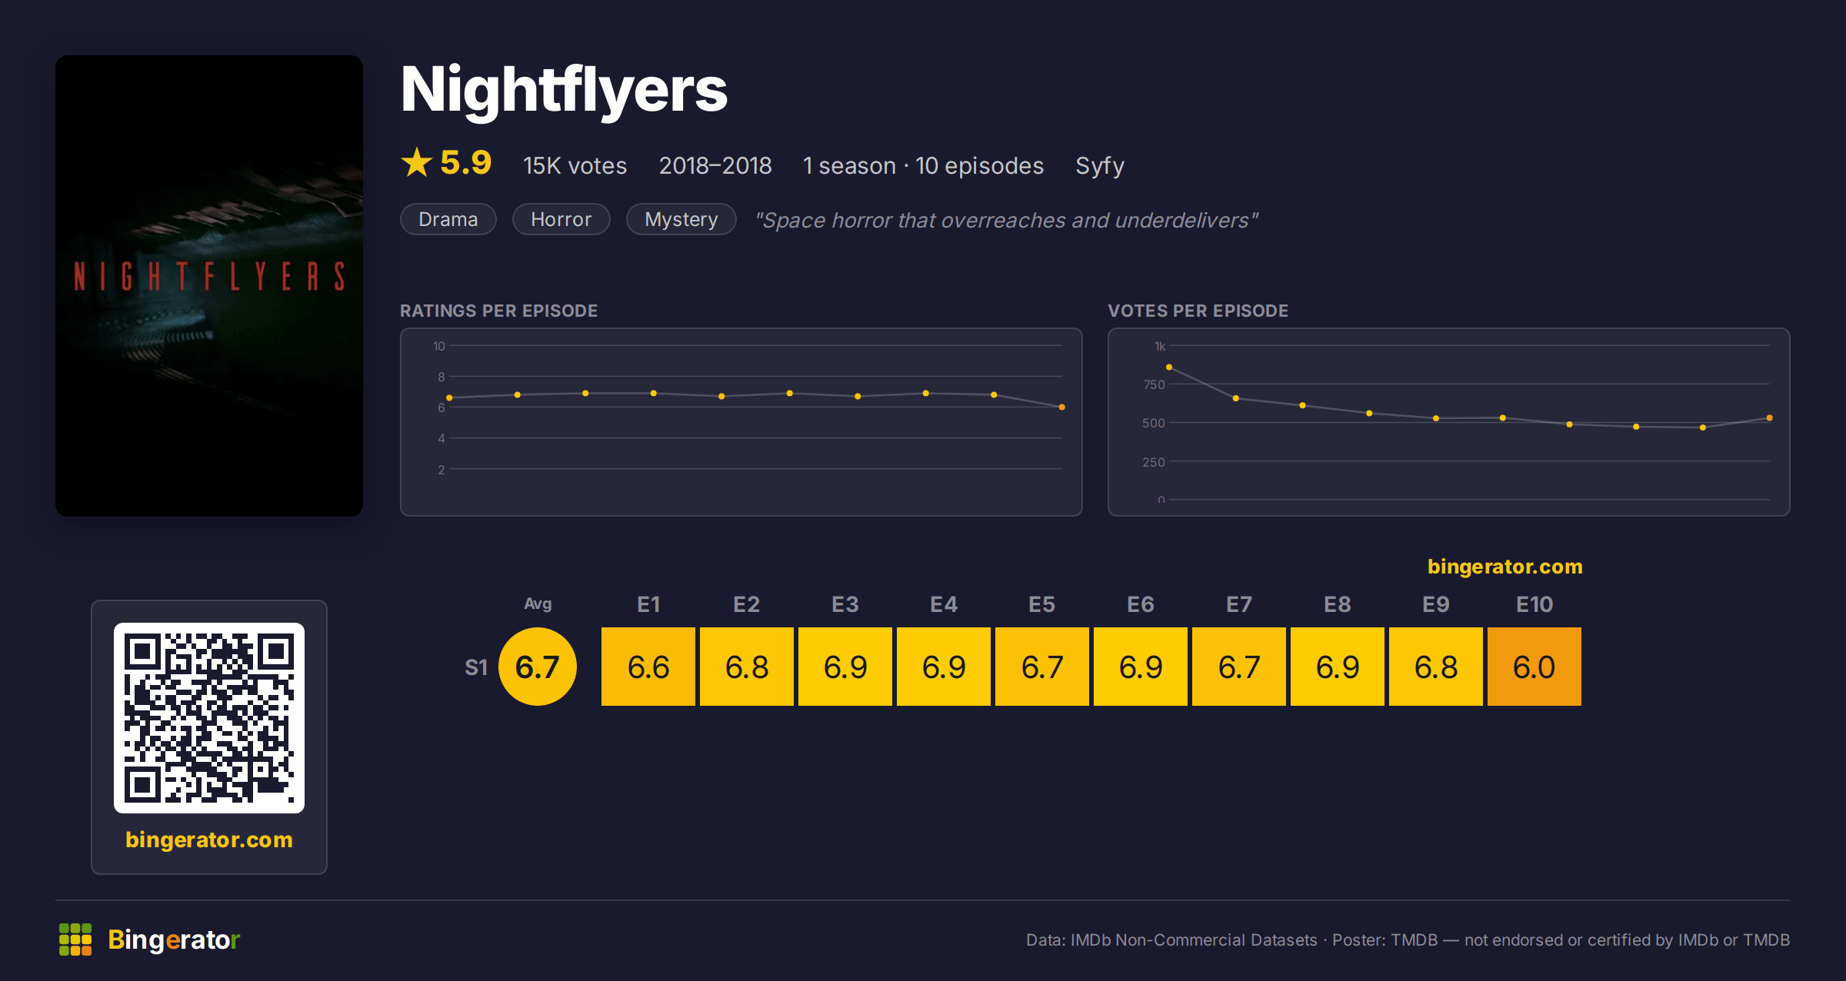Select the Drama genre tag
The height and width of the screenshot is (981, 1846).
click(448, 219)
